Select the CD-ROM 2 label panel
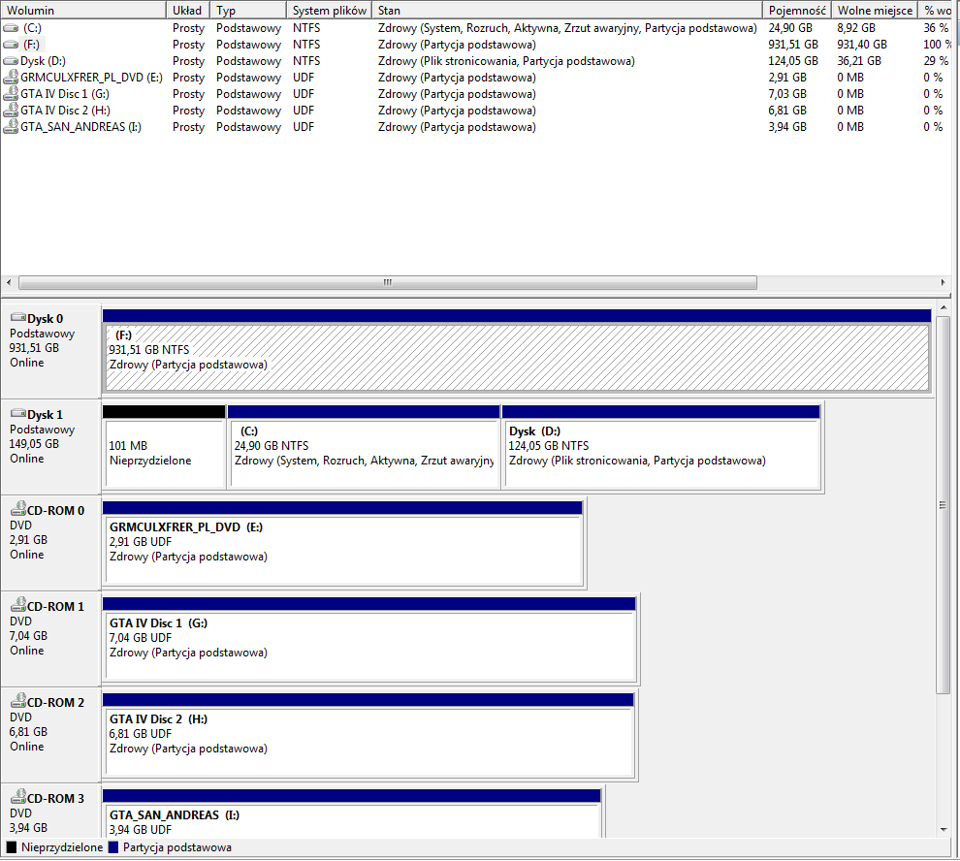 coord(50,736)
